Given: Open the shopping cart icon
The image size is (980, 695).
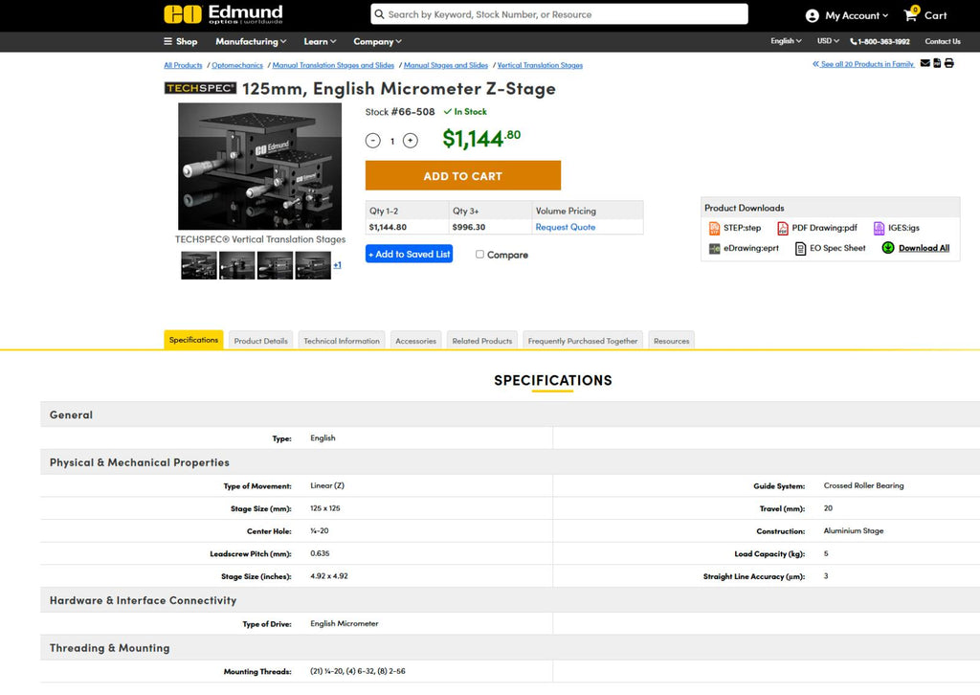Looking at the screenshot, I should (x=911, y=15).
